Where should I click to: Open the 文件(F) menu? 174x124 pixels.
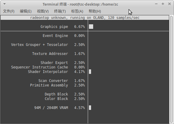click(9, 11)
